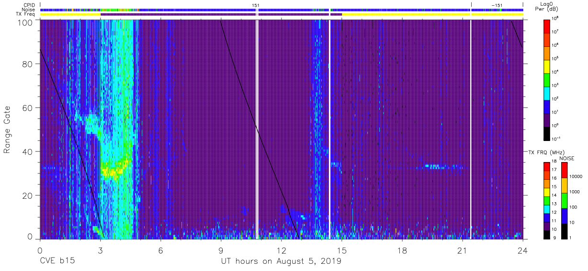Click the '10000' label on NOISE colorbar
This screenshot has height=271, width=588.
pos(576,177)
